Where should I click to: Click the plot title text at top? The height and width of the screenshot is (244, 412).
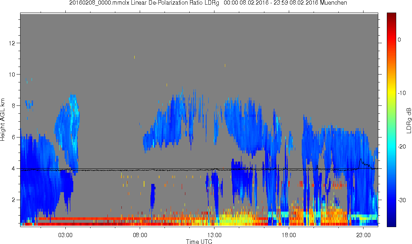208,3
